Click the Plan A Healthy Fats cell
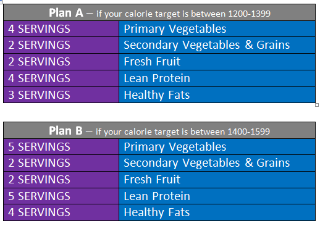This screenshot has height=226, width=320. pos(217,94)
